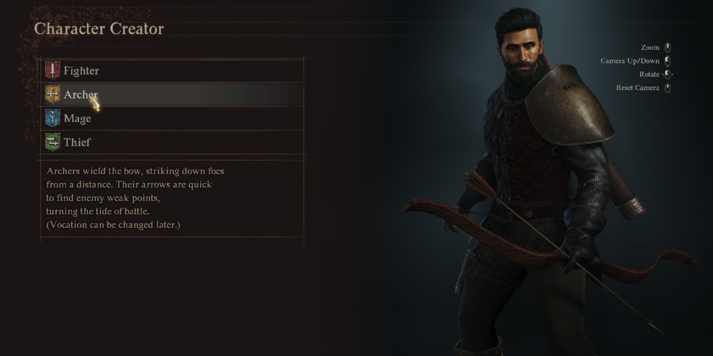Select the red Fighter sword emblem
The width and height of the screenshot is (713, 356).
coord(52,70)
